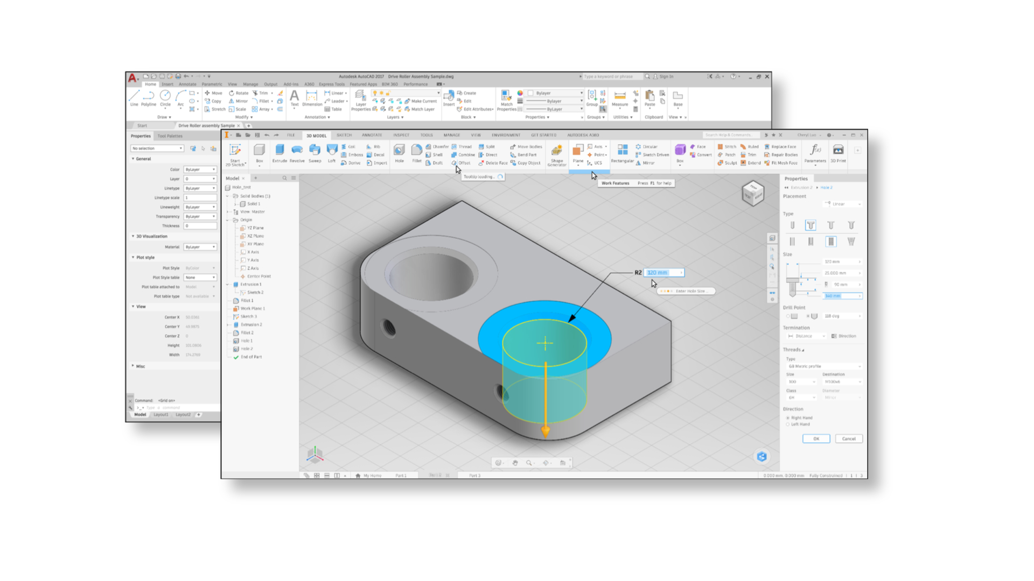Choose the Sweep tool
This screenshot has width=1034, height=581.
315,153
